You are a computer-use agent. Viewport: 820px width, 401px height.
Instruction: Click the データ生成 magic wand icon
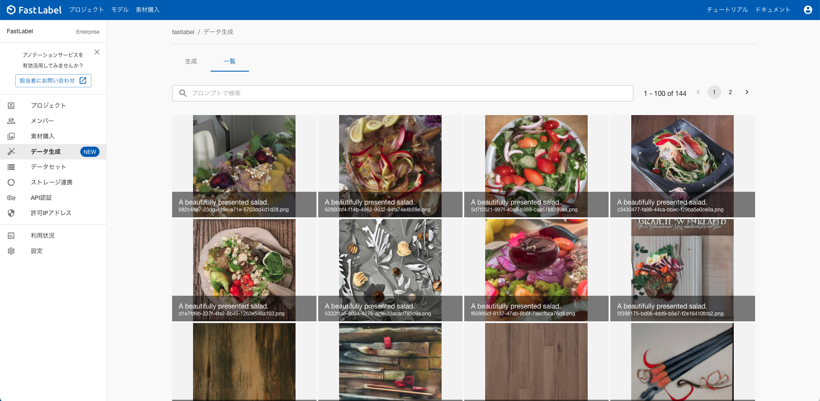tap(11, 152)
